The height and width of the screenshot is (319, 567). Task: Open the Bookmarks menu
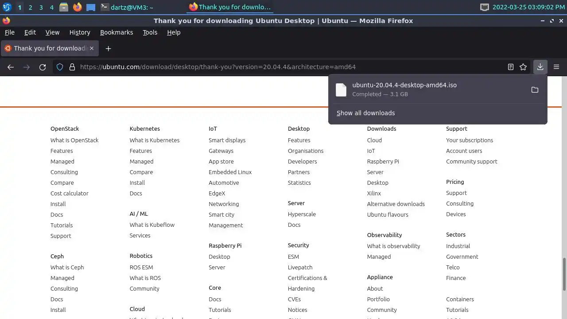pyautogui.click(x=117, y=32)
